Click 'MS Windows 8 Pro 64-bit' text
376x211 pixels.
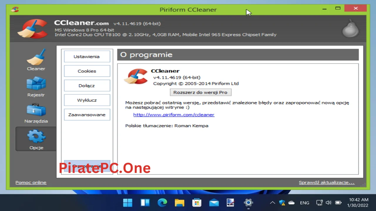click(x=84, y=30)
